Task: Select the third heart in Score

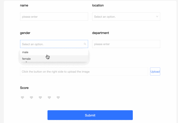Action: click(x=40, y=97)
